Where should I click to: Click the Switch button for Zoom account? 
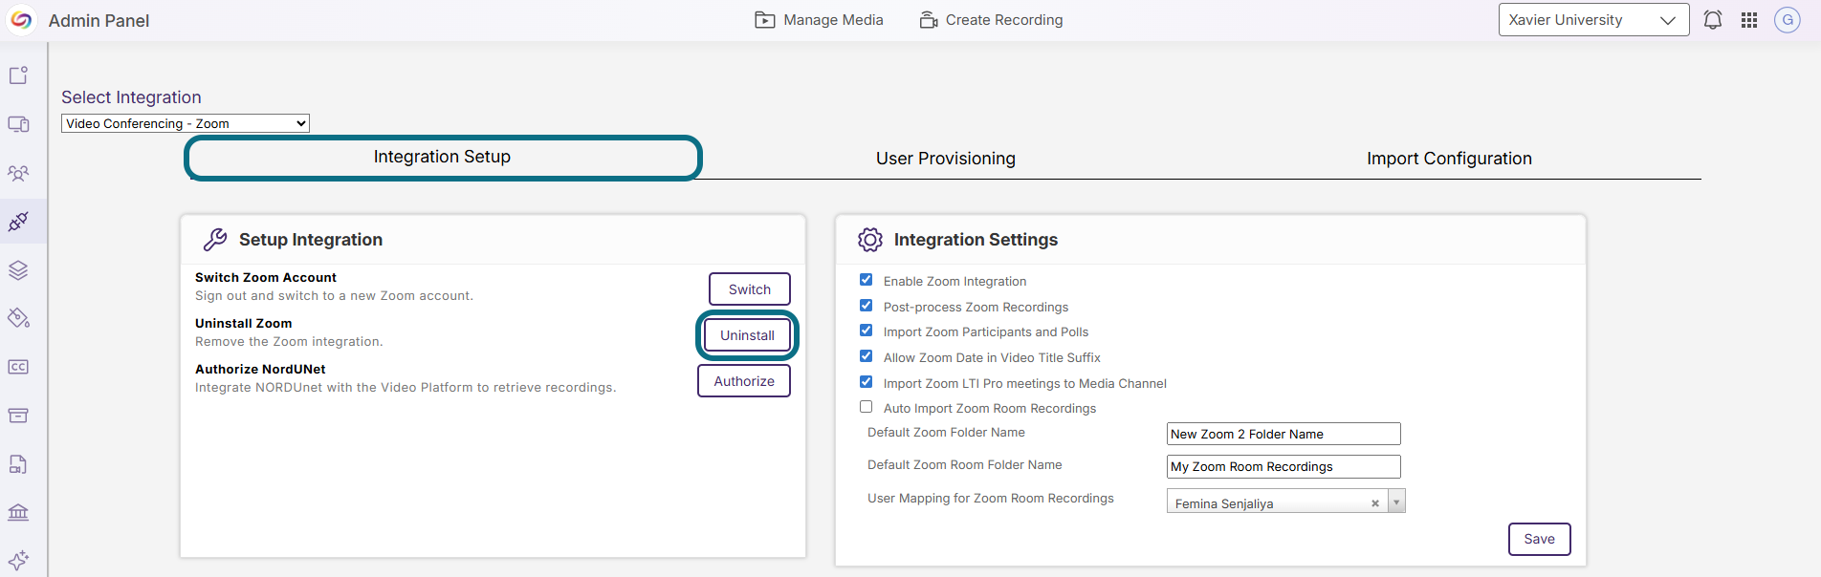click(750, 289)
